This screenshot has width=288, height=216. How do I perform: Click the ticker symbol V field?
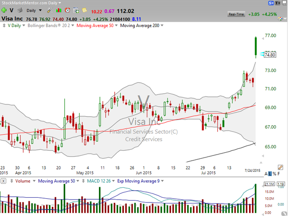(x=12, y=11)
